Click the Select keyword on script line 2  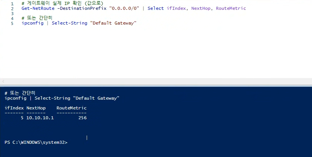pos(156,8)
